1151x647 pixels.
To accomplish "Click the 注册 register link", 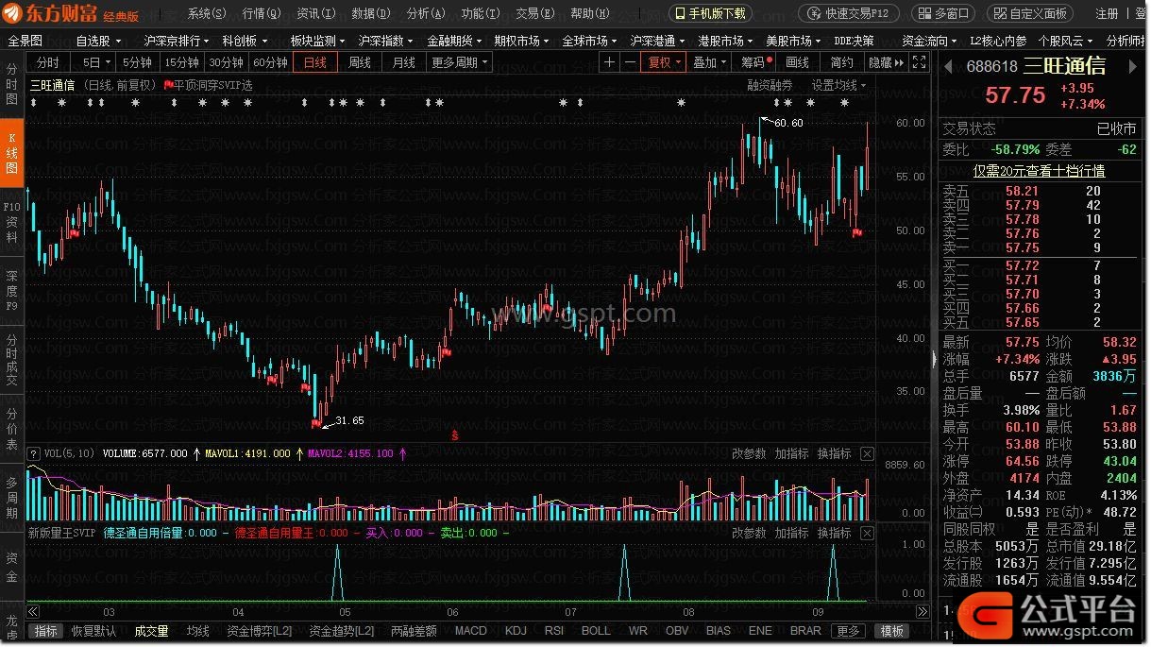I will point(1107,13).
